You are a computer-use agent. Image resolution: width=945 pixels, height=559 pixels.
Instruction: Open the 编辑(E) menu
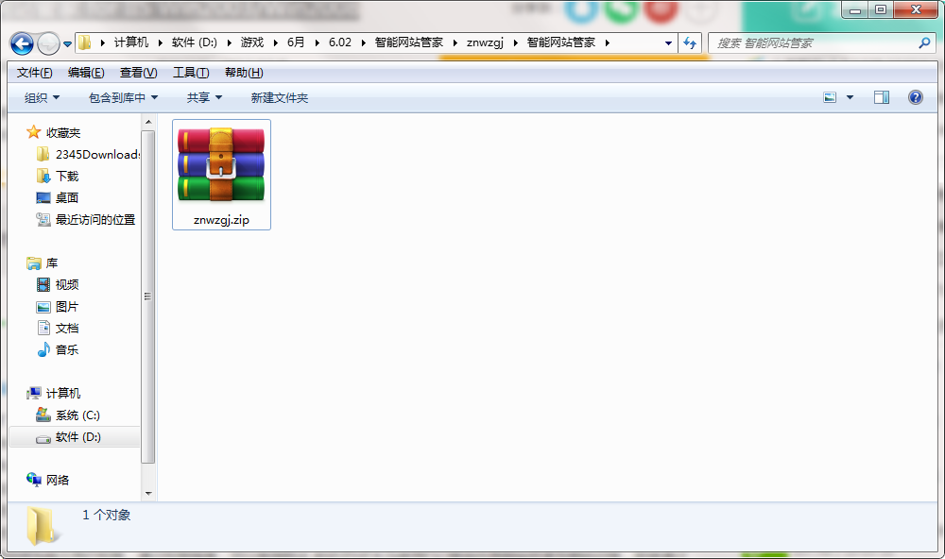[86, 73]
